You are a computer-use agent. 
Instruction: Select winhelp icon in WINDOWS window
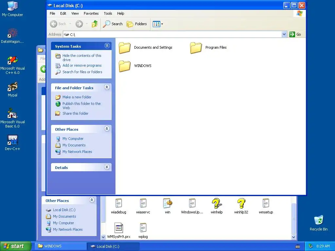pyautogui.click(x=217, y=206)
